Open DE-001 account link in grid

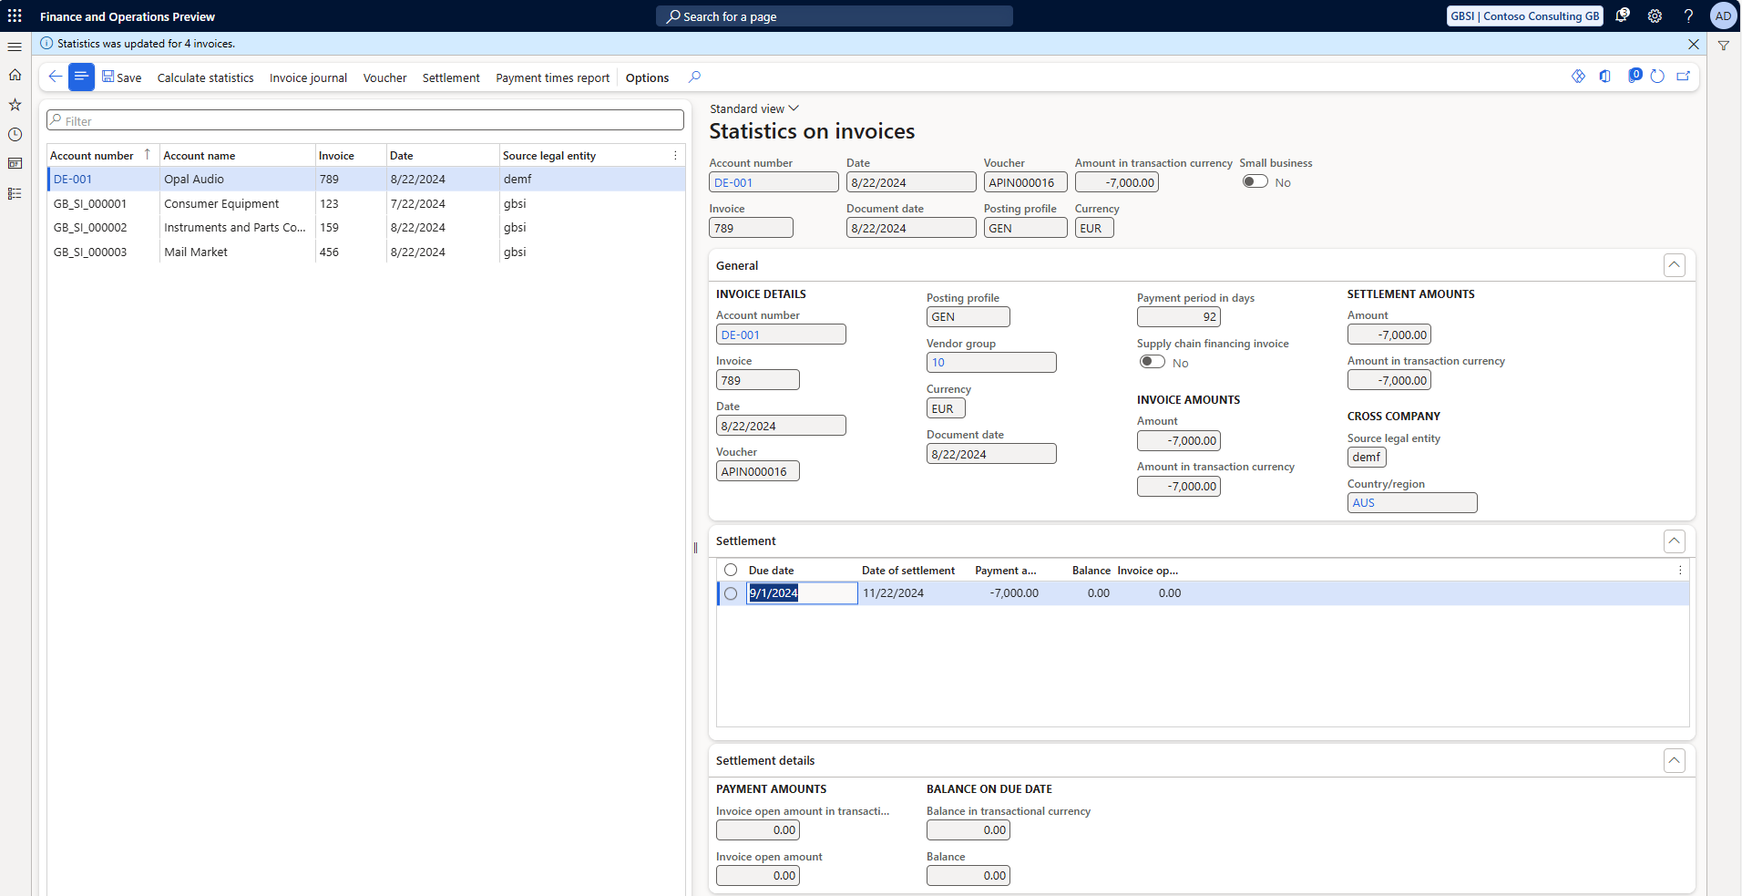(x=73, y=180)
